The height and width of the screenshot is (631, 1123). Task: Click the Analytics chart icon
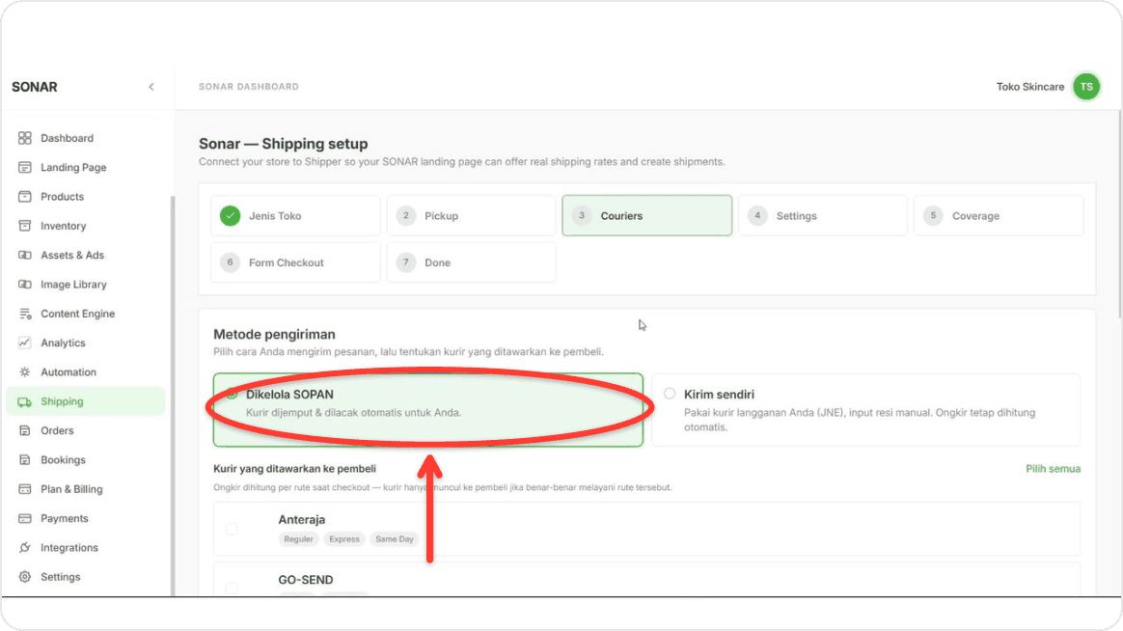coord(24,343)
